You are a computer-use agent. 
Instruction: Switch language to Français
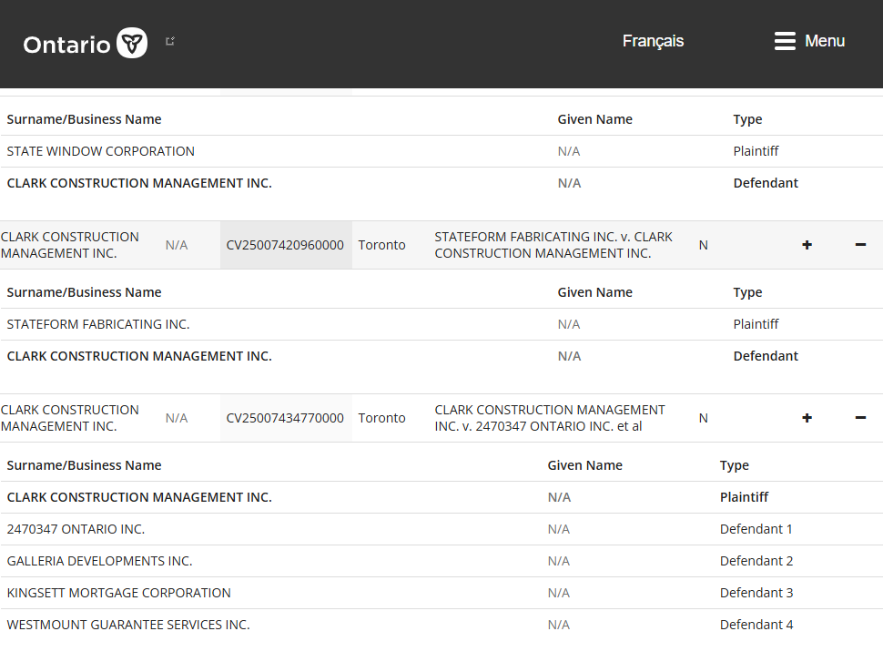(x=653, y=41)
